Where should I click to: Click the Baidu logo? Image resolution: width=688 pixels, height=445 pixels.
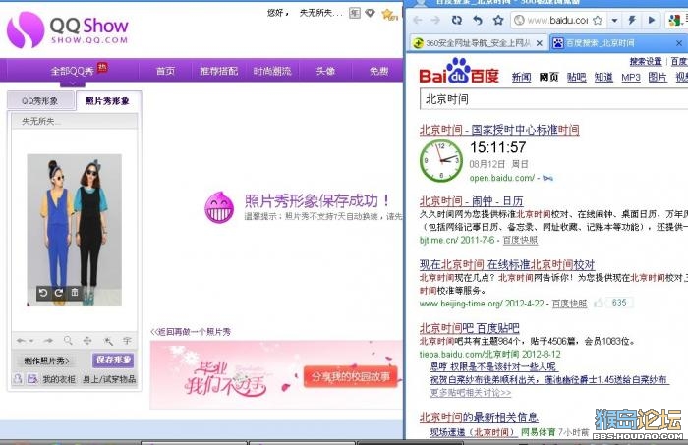(459, 72)
